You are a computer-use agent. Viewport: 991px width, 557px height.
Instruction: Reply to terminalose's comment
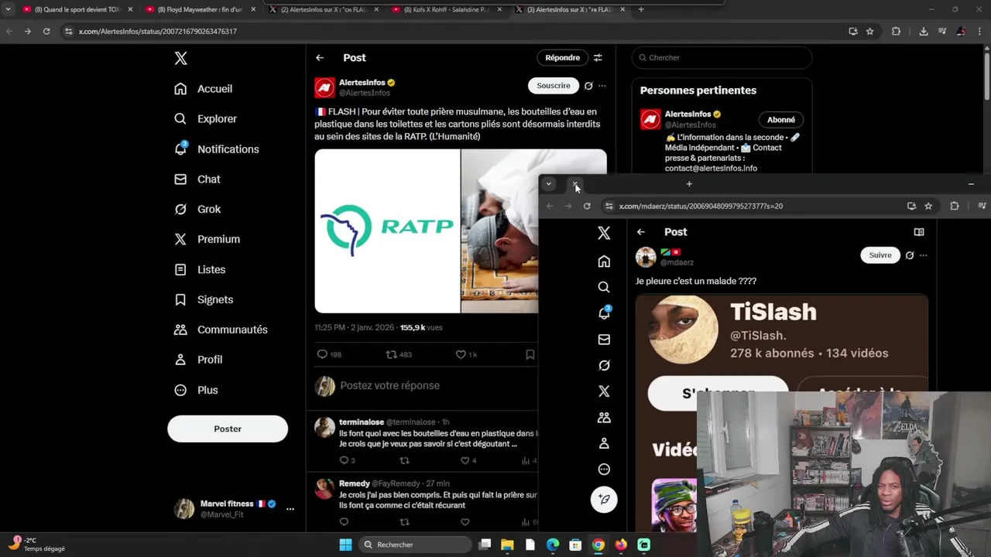click(347, 460)
